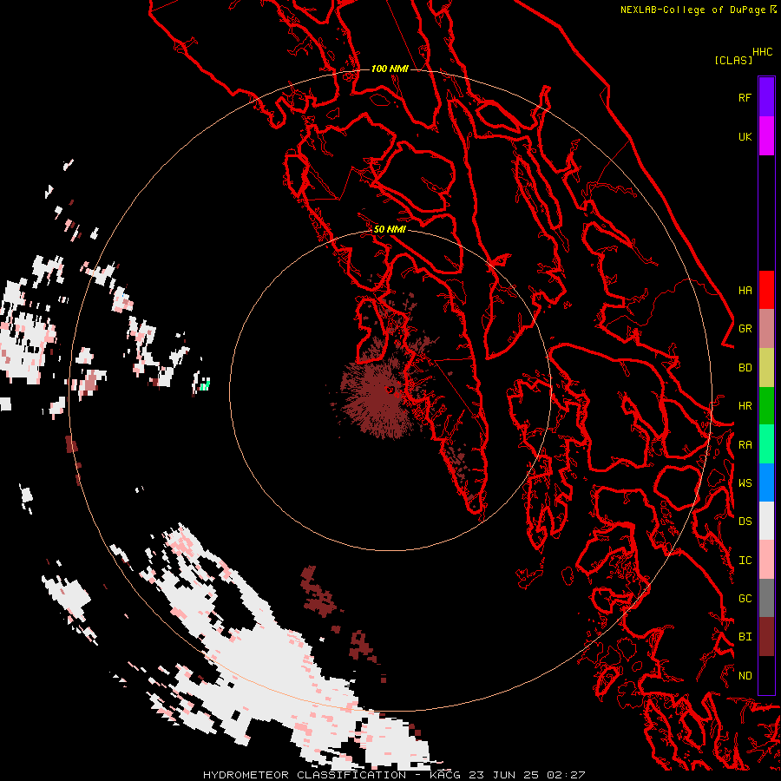Click the 'NEXLAB-College of DuPage' credit text

[692, 10]
